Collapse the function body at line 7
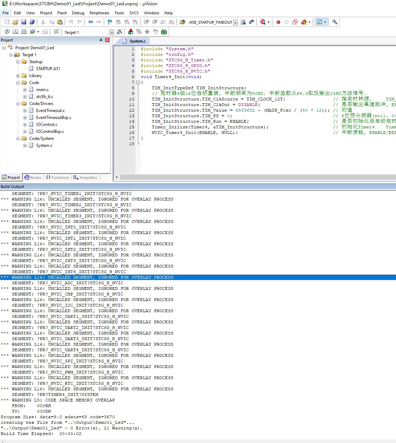The image size is (396, 443). (138, 82)
